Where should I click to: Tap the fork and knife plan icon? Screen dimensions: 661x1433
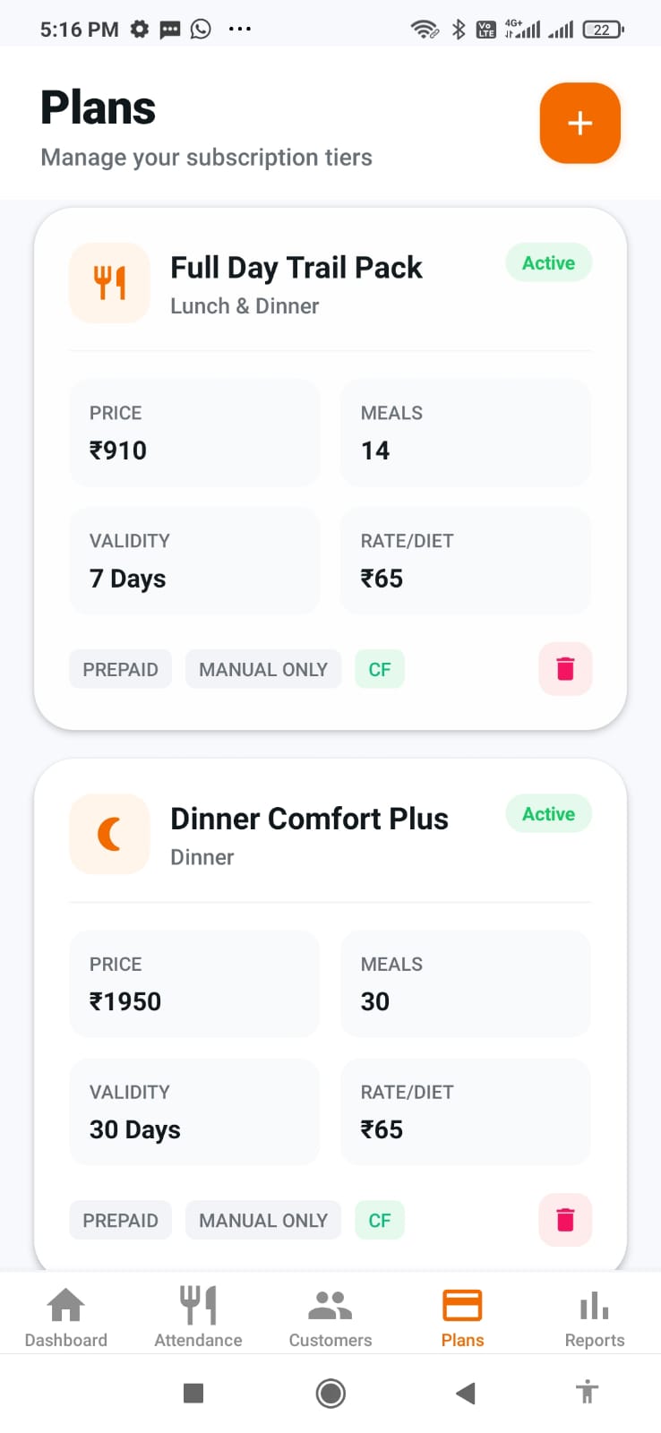coord(109,283)
